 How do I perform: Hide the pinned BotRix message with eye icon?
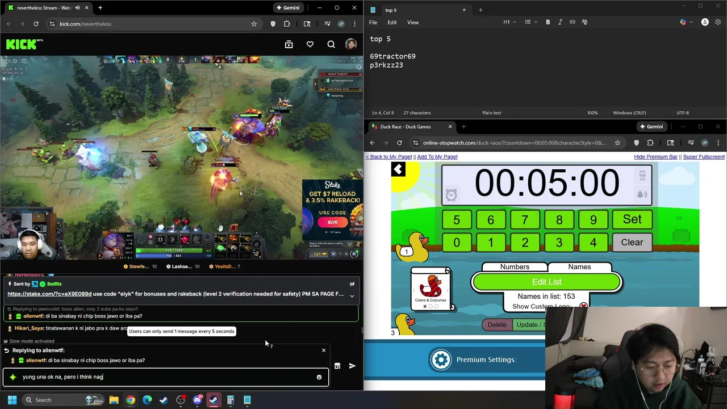(352, 284)
